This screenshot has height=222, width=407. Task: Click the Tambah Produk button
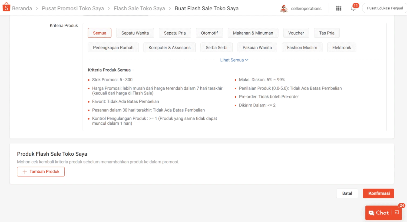coord(41,172)
